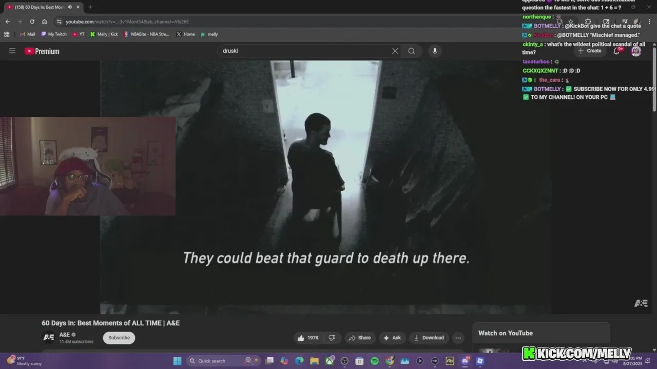
Task: Share the 60 Days In video
Action: tap(359, 338)
